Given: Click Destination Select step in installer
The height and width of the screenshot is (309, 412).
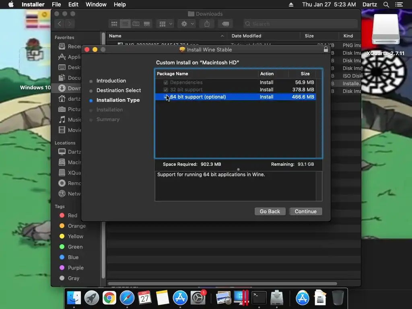Looking at the screenshot, I should click(119, 91).
